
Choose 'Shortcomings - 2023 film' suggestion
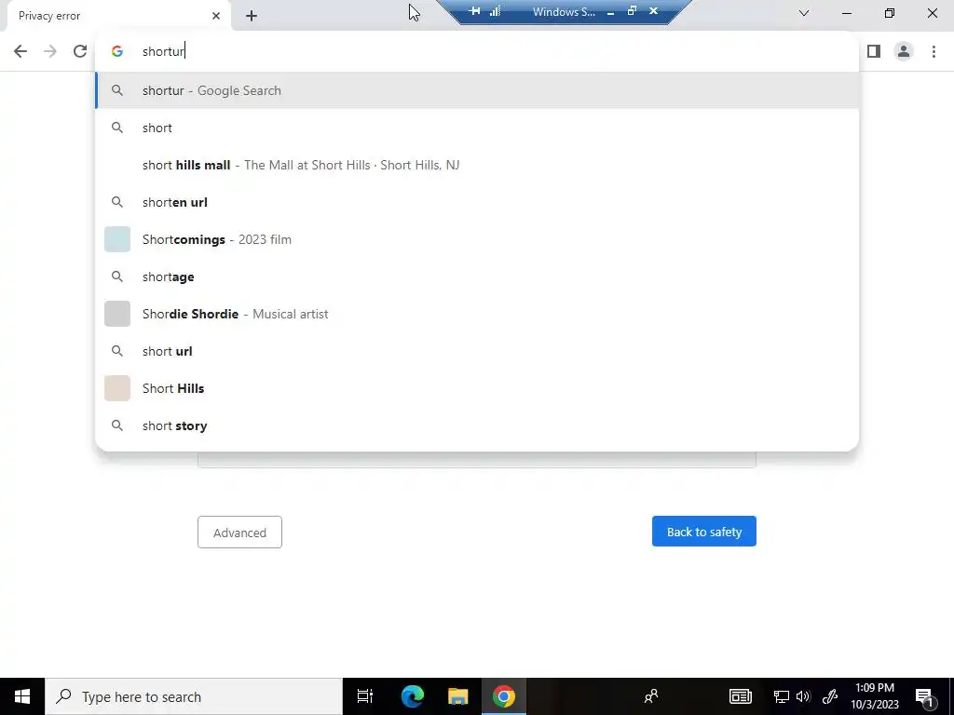coord(477,239)
